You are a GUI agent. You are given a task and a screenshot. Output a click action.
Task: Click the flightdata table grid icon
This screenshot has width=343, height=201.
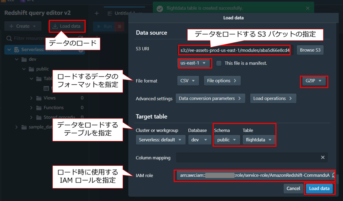(x=46, y=89)
